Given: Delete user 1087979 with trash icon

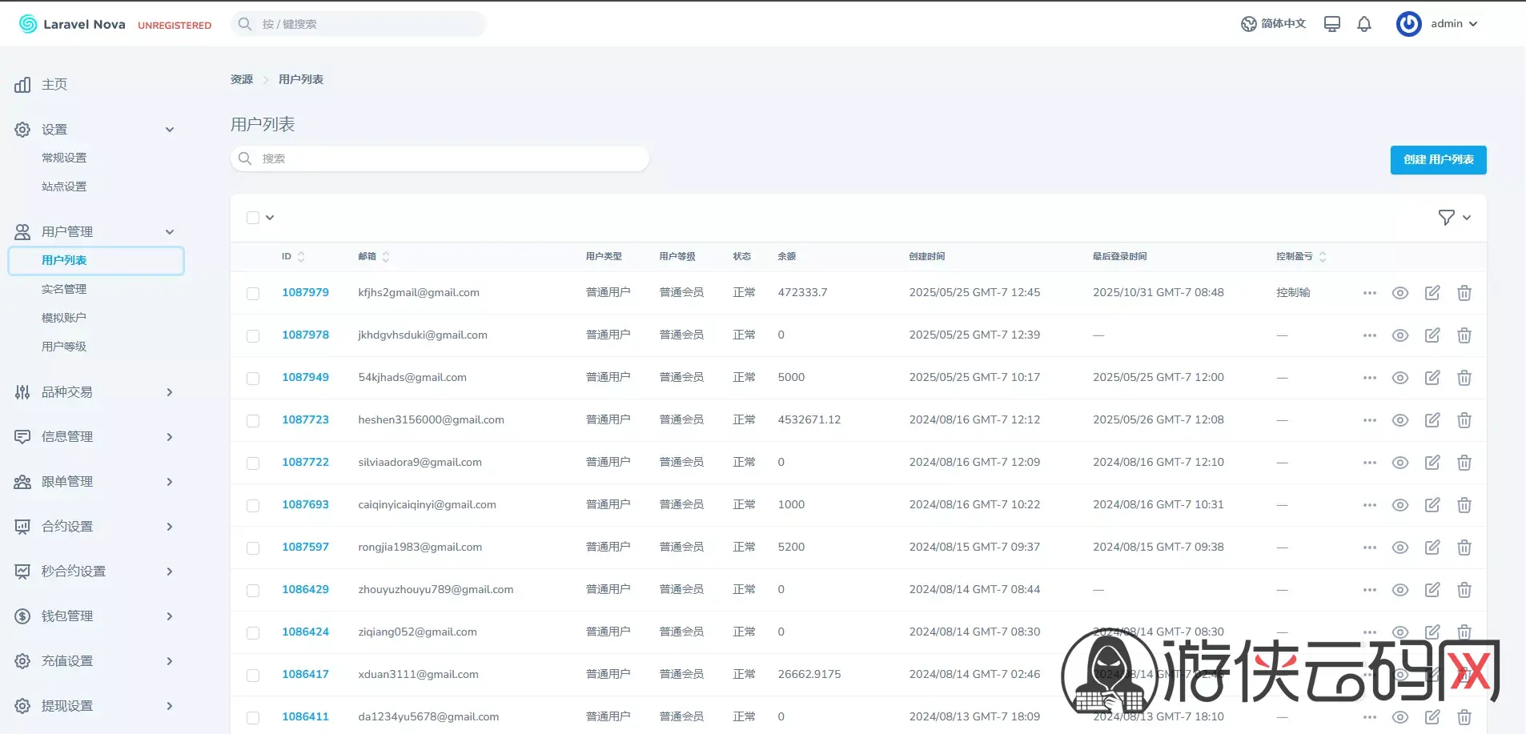Looking at the screenshot, I should pos(1464,293).
